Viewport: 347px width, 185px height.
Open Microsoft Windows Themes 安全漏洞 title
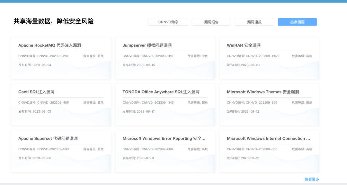[x=263, y=92]
